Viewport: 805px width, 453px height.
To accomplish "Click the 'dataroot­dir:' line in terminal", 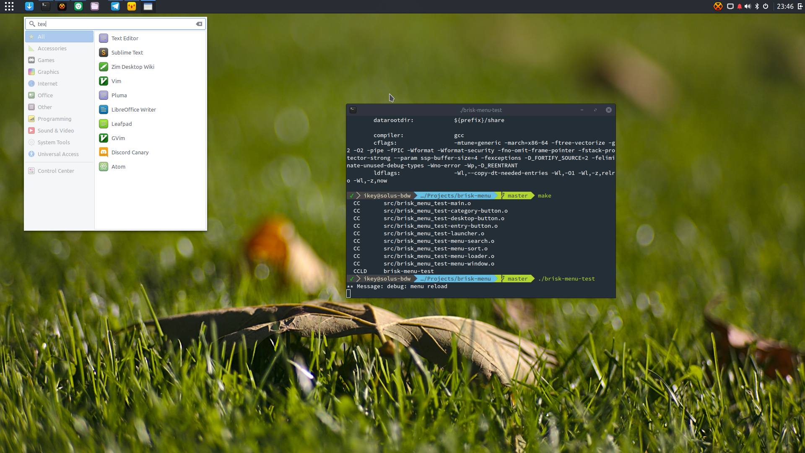I will [x=439, y=120].
